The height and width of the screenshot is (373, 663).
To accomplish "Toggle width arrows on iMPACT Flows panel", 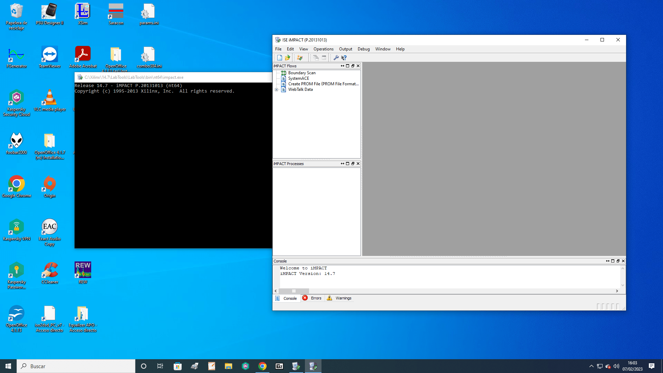I will tap(343, 66).
